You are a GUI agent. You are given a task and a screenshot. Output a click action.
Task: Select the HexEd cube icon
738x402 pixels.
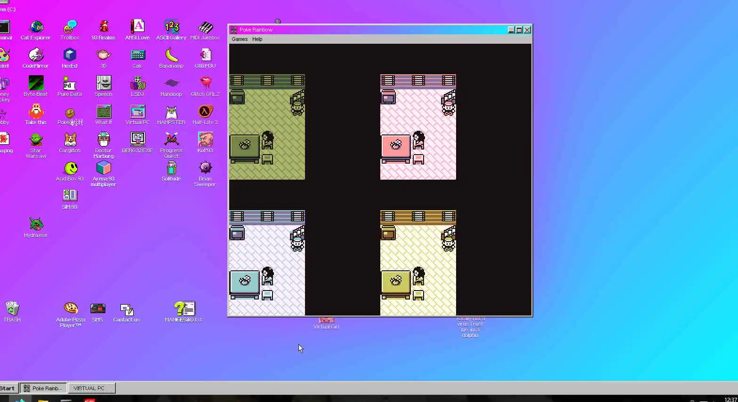click(x=70, y=58)
